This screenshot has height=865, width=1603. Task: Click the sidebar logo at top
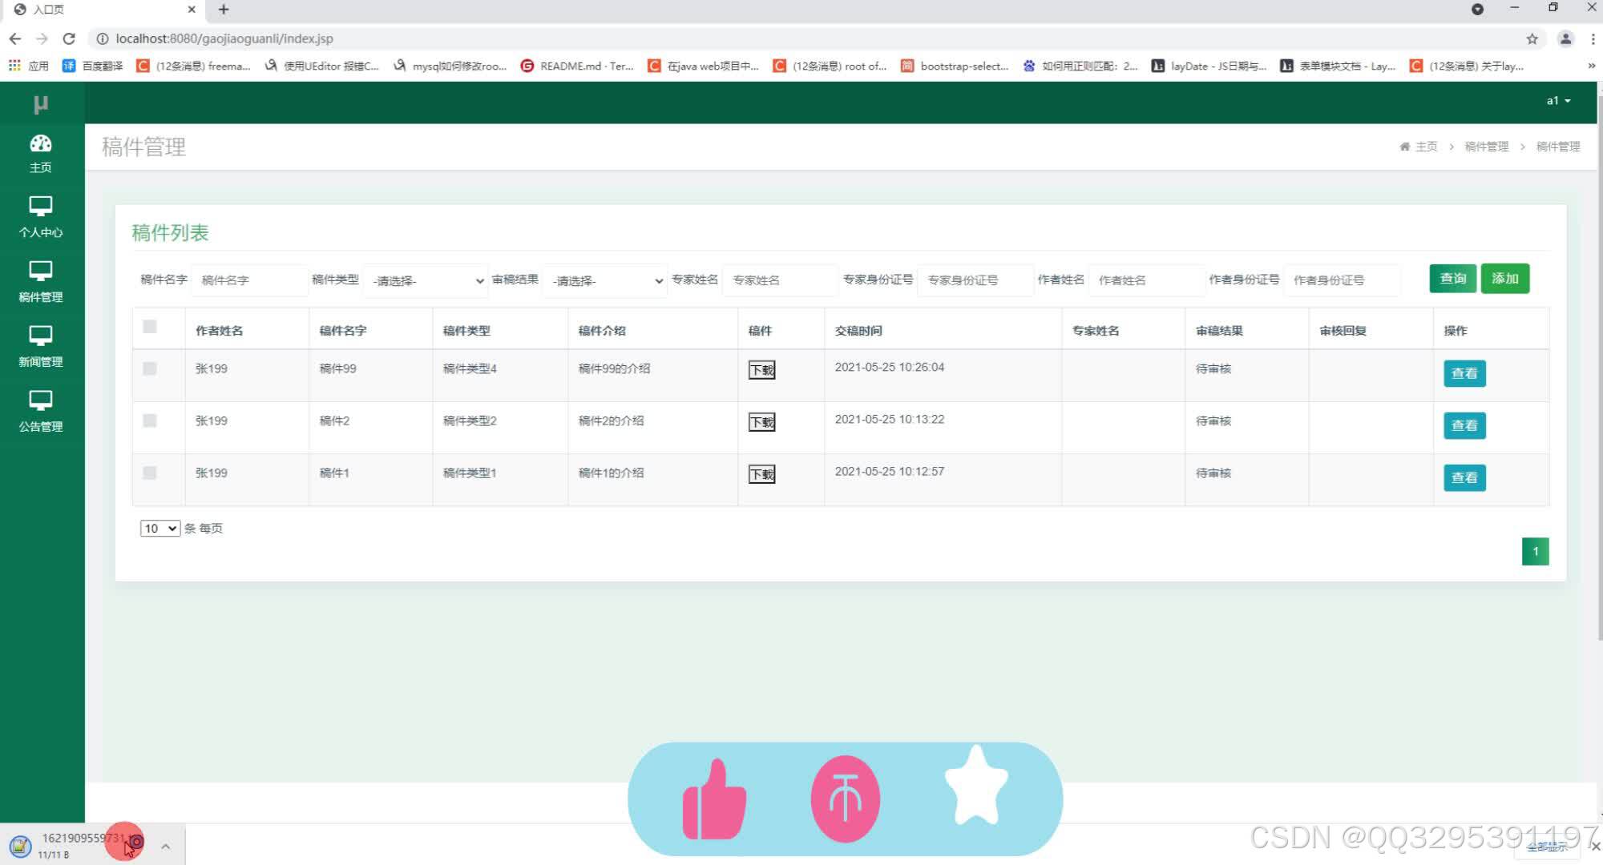pyautogui.click(x=41, y=104)
